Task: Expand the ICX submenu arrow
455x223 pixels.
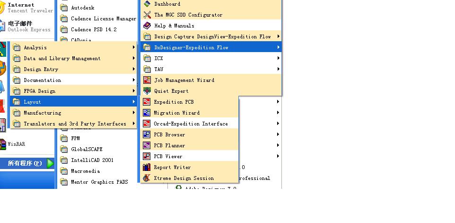Action: click(278, 58)
